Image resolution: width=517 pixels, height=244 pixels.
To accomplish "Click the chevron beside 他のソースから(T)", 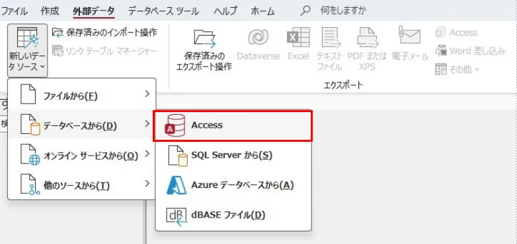I will click(x=147, y=183).
